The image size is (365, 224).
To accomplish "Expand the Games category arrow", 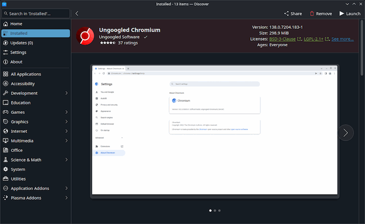I will click(67, 112).
